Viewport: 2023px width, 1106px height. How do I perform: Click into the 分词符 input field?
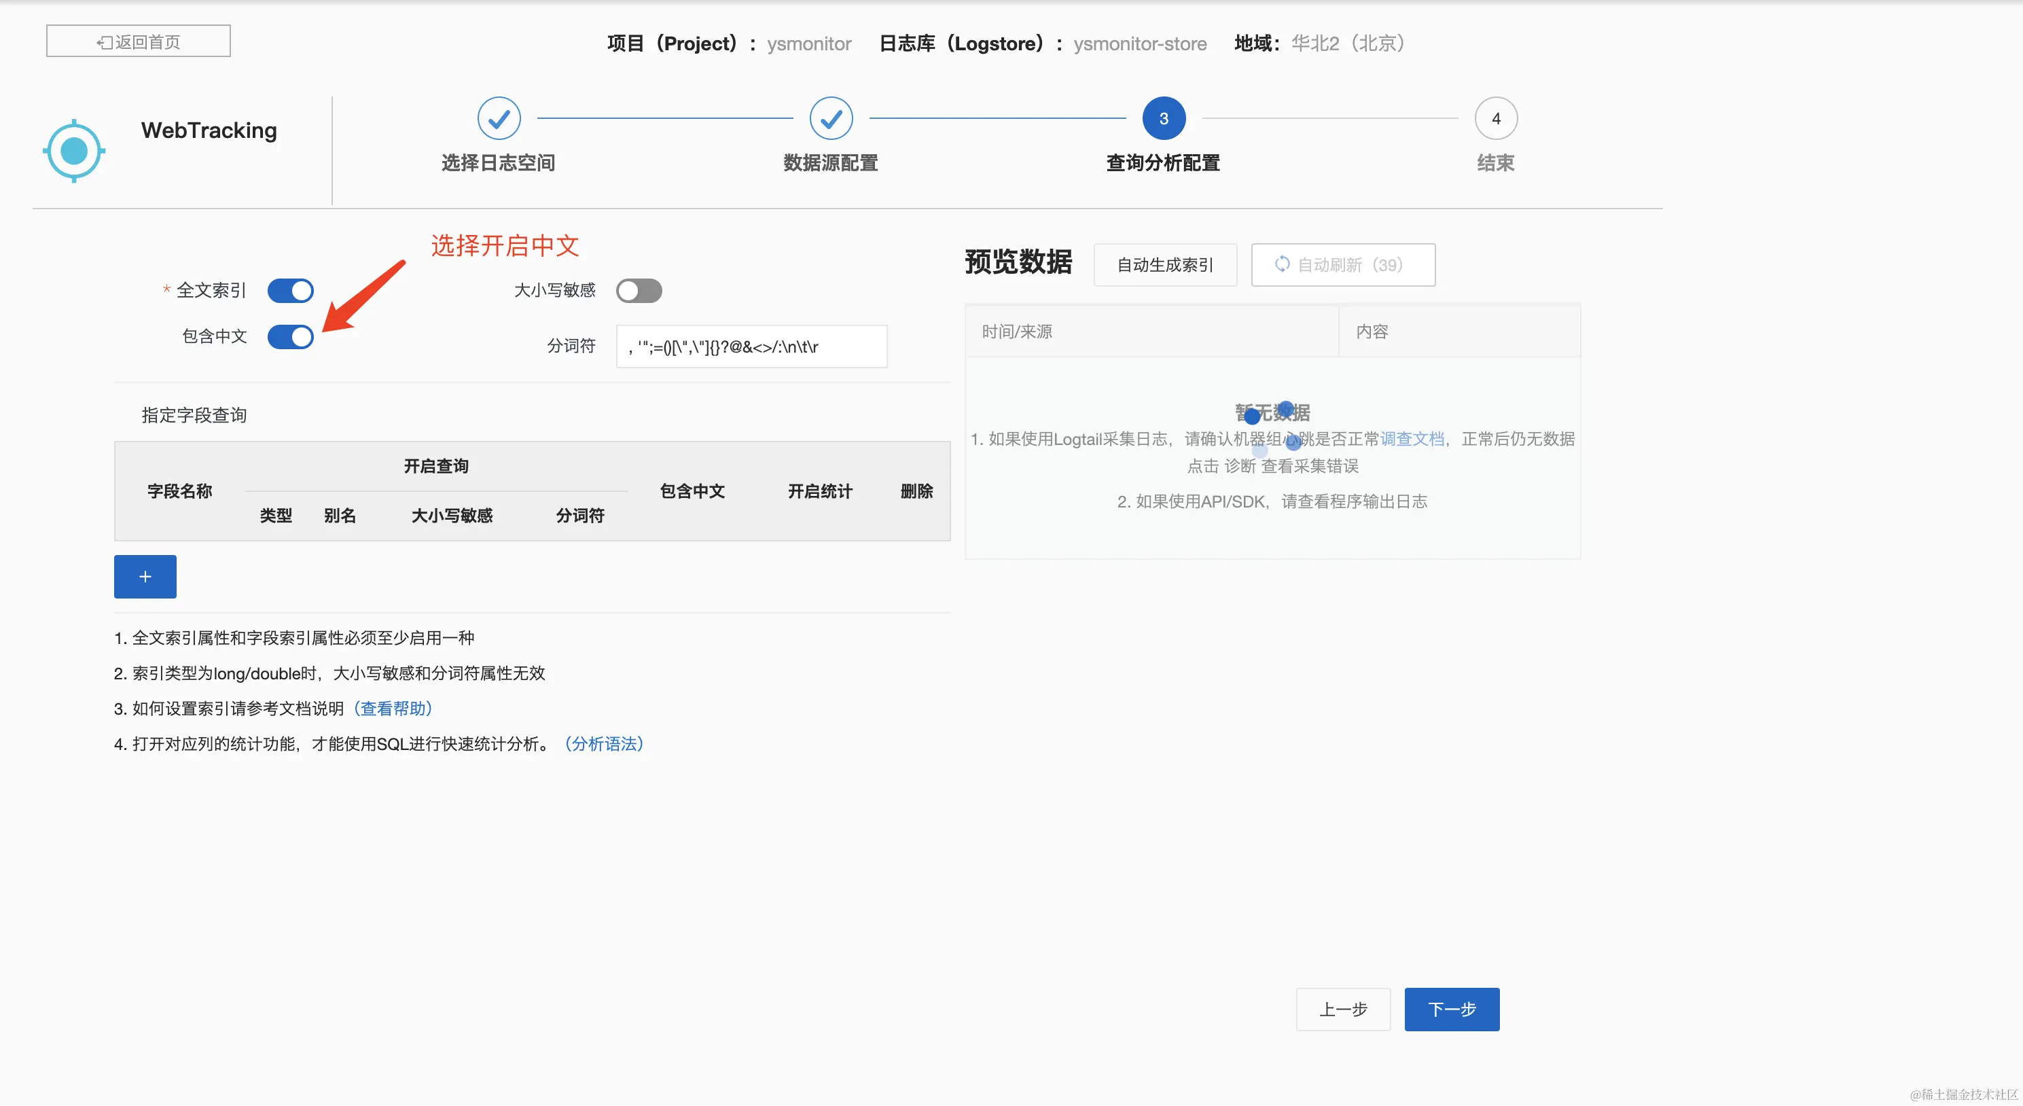coord(751,346)
